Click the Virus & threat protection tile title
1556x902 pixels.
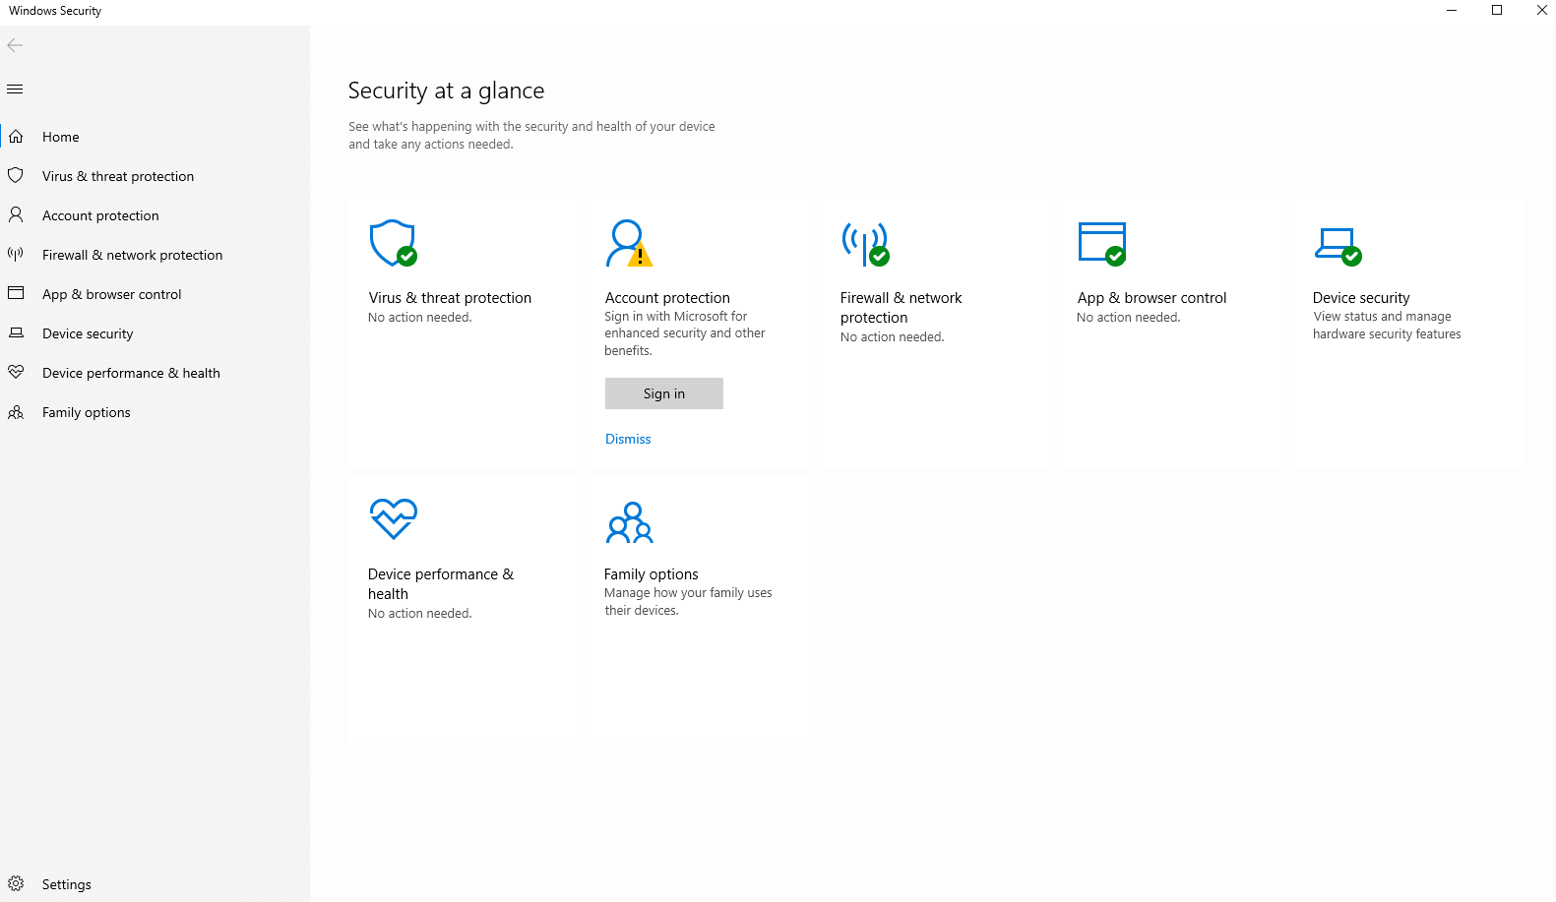pos(450,298)
